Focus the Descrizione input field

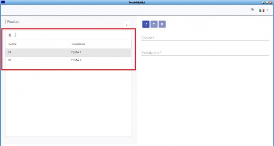click(205, 53)
